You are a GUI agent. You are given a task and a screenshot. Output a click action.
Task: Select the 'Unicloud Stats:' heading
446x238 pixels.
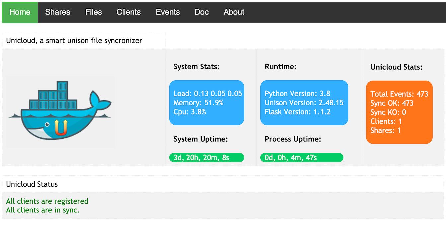point(397,67)
